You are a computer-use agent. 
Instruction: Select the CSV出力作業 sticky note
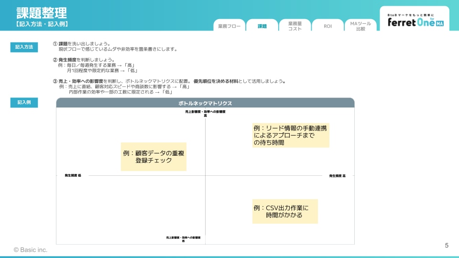(285, 211)
